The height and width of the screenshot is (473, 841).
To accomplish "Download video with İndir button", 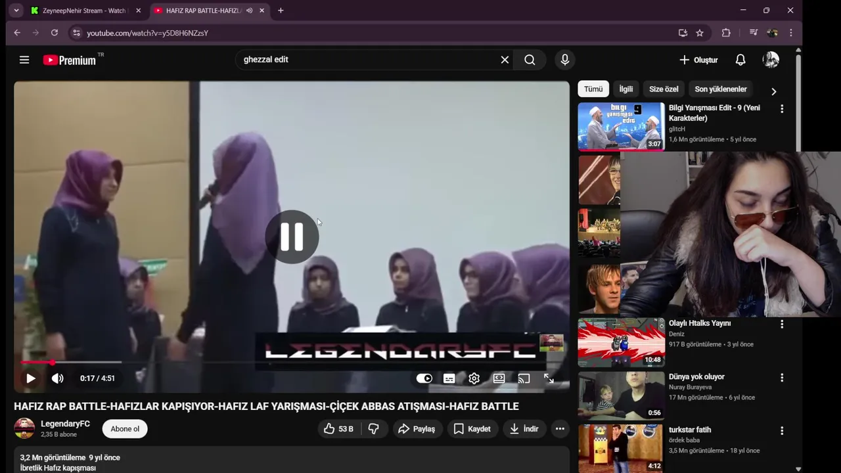I will click(524, 429).
